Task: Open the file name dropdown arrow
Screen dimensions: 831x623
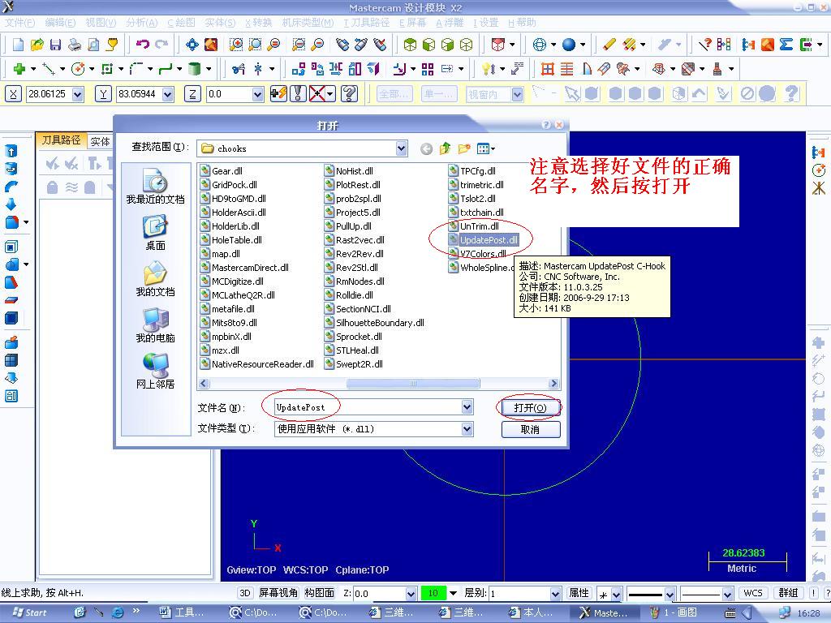Action: pyautogui.click(x=467, y=407)
